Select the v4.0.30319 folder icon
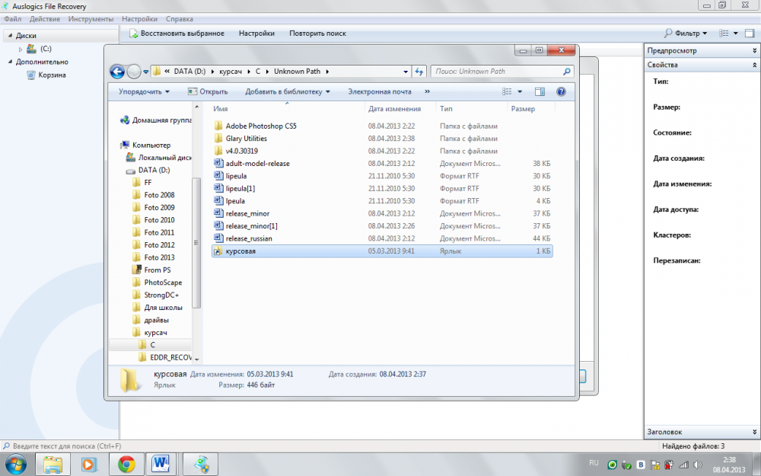Viewport: 761px width, 476px height. [x=218, y=151]
